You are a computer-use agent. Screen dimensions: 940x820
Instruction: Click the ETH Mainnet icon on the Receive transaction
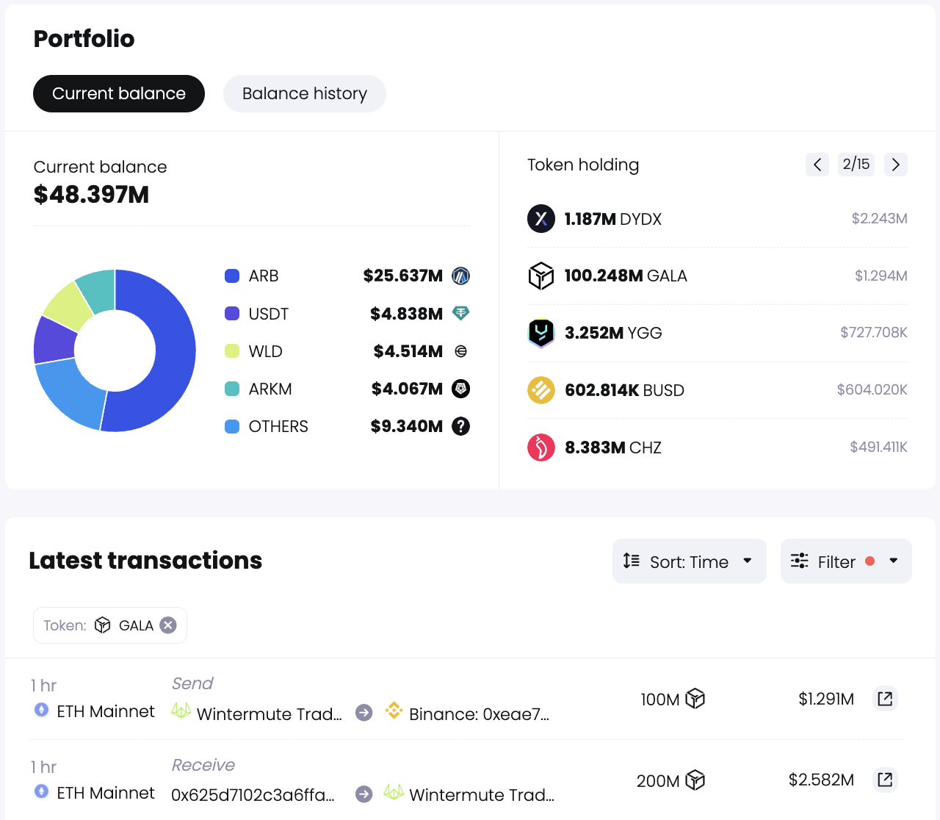(x=41, y=791)
